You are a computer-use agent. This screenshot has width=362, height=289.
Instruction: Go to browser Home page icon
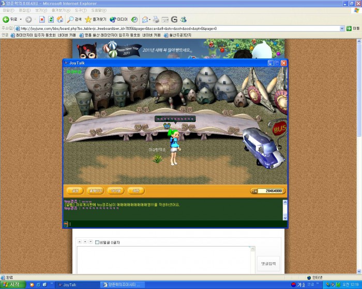point(60,19)
